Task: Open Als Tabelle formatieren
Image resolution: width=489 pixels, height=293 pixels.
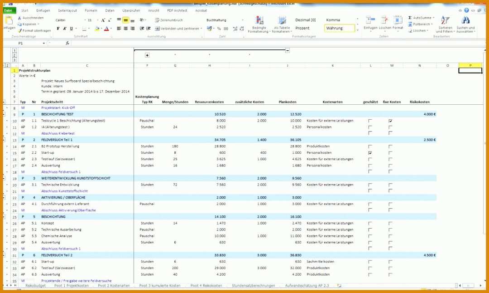Action: pos(282,24)
